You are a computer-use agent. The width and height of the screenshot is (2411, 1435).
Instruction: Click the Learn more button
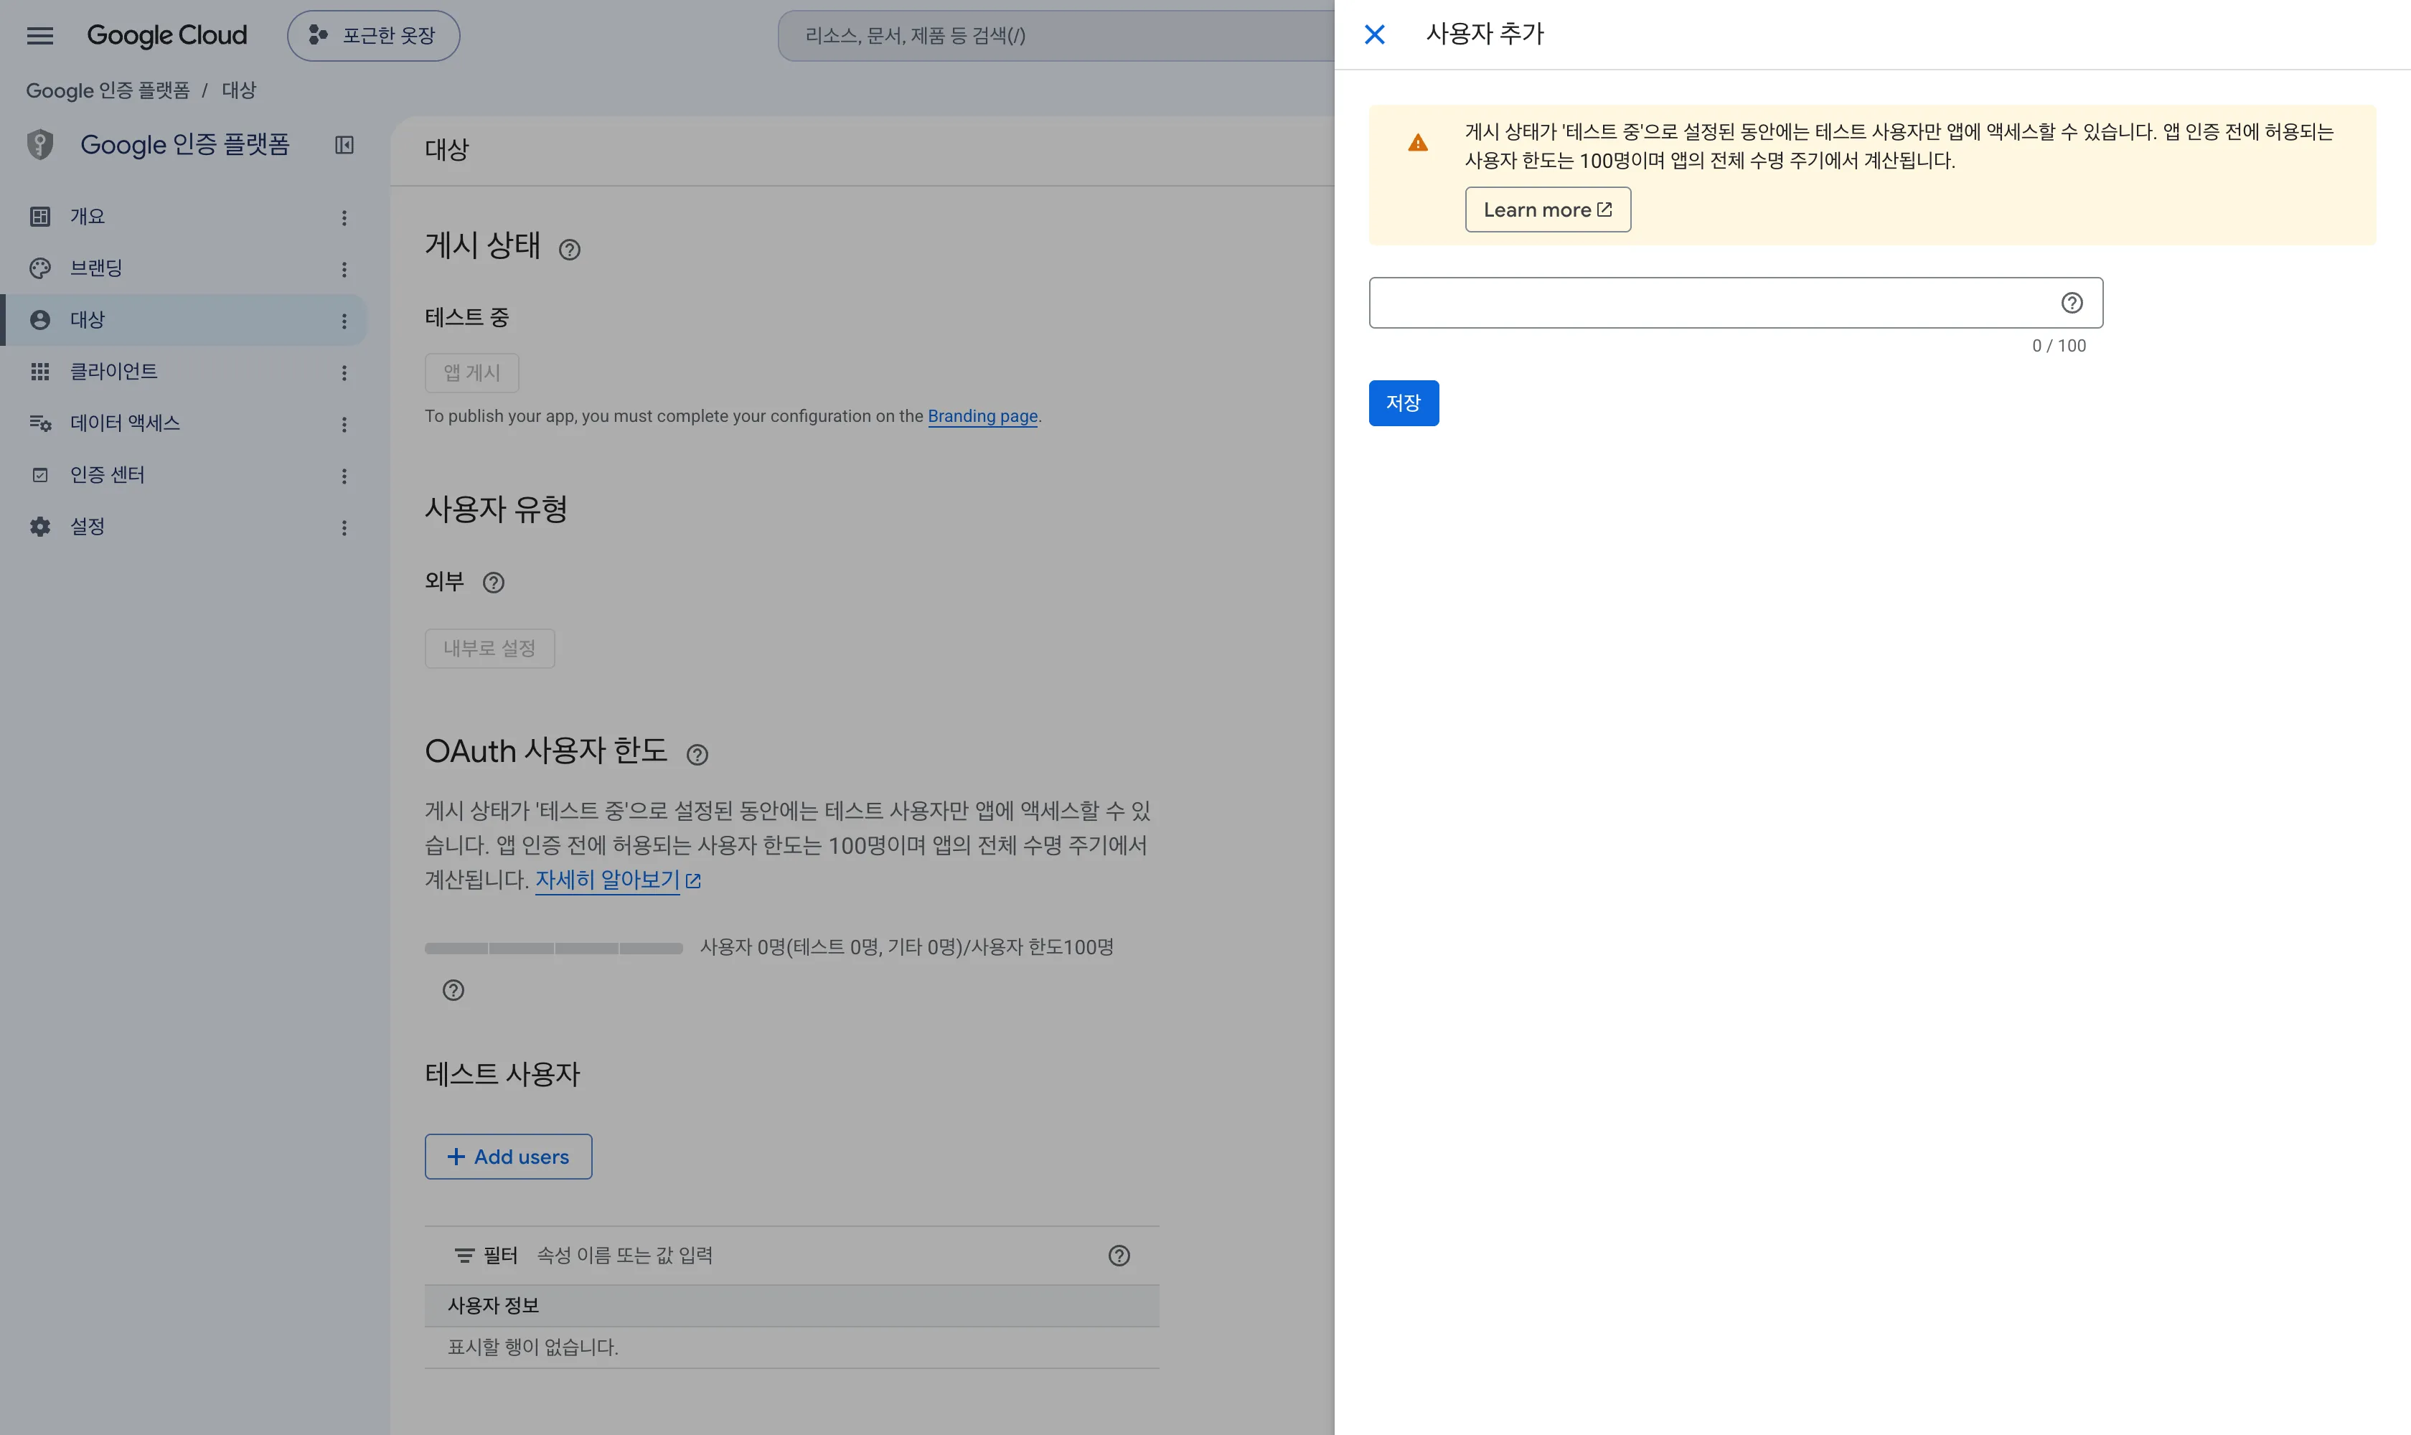point(1547,210)
